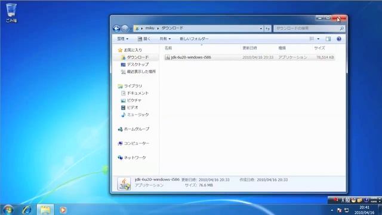Select ネットワーク in the navigation pane
382x215 pixels.
[x=132, y=158]
